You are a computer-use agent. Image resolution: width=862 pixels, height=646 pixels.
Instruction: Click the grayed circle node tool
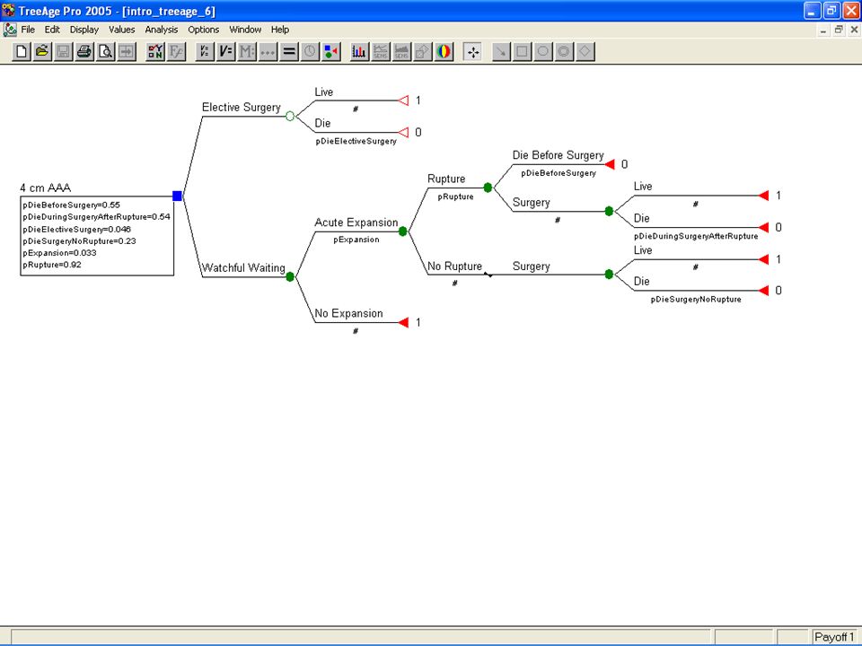point(542,52)
